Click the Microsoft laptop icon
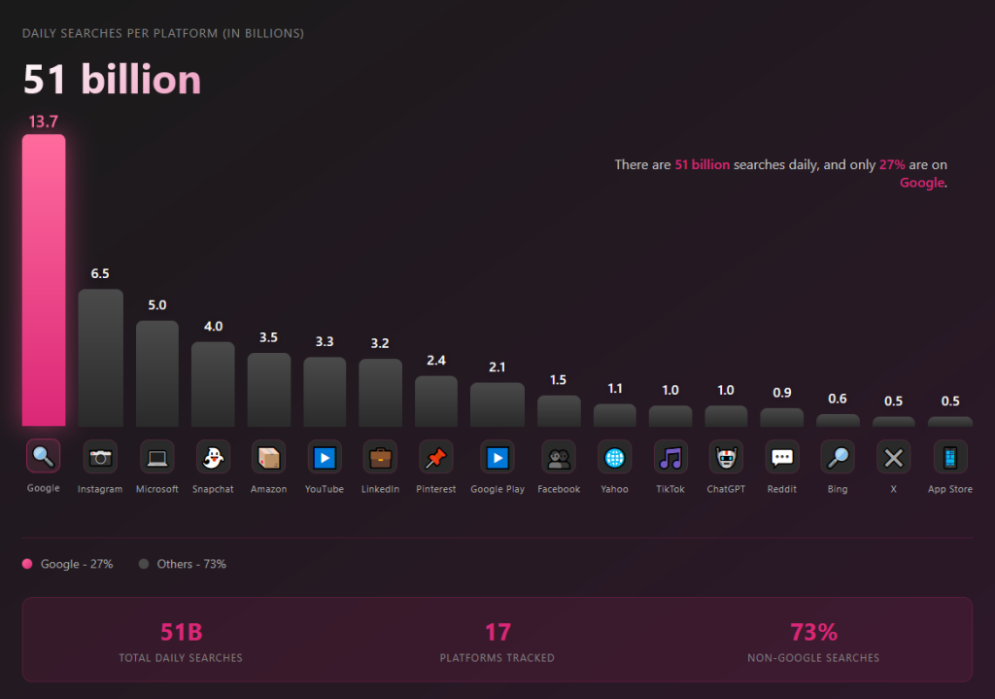 click(156, 458)
